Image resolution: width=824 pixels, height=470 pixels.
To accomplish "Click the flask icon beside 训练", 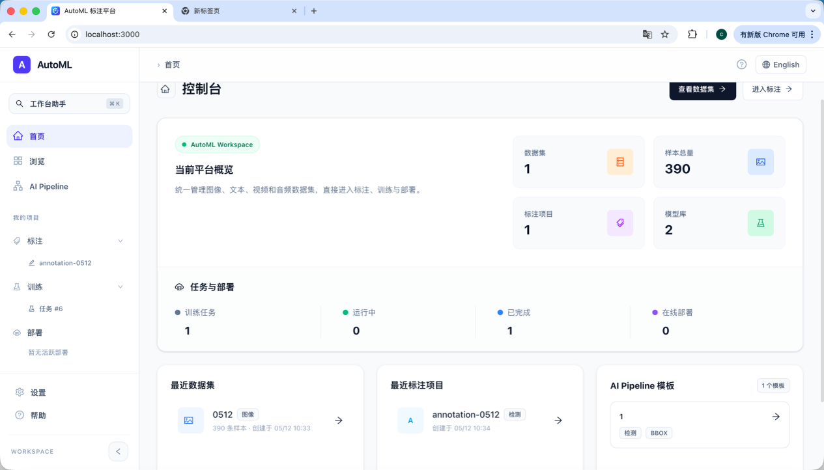I will click(x=18, y=287).
